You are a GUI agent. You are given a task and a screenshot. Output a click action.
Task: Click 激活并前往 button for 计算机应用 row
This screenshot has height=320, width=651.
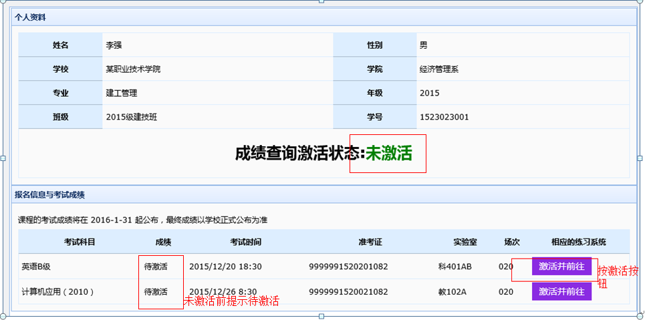pos(561,291)
